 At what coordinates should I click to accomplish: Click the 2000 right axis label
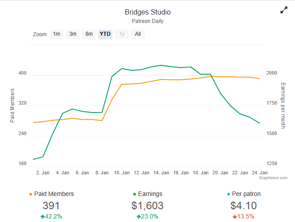pos(272,73)
